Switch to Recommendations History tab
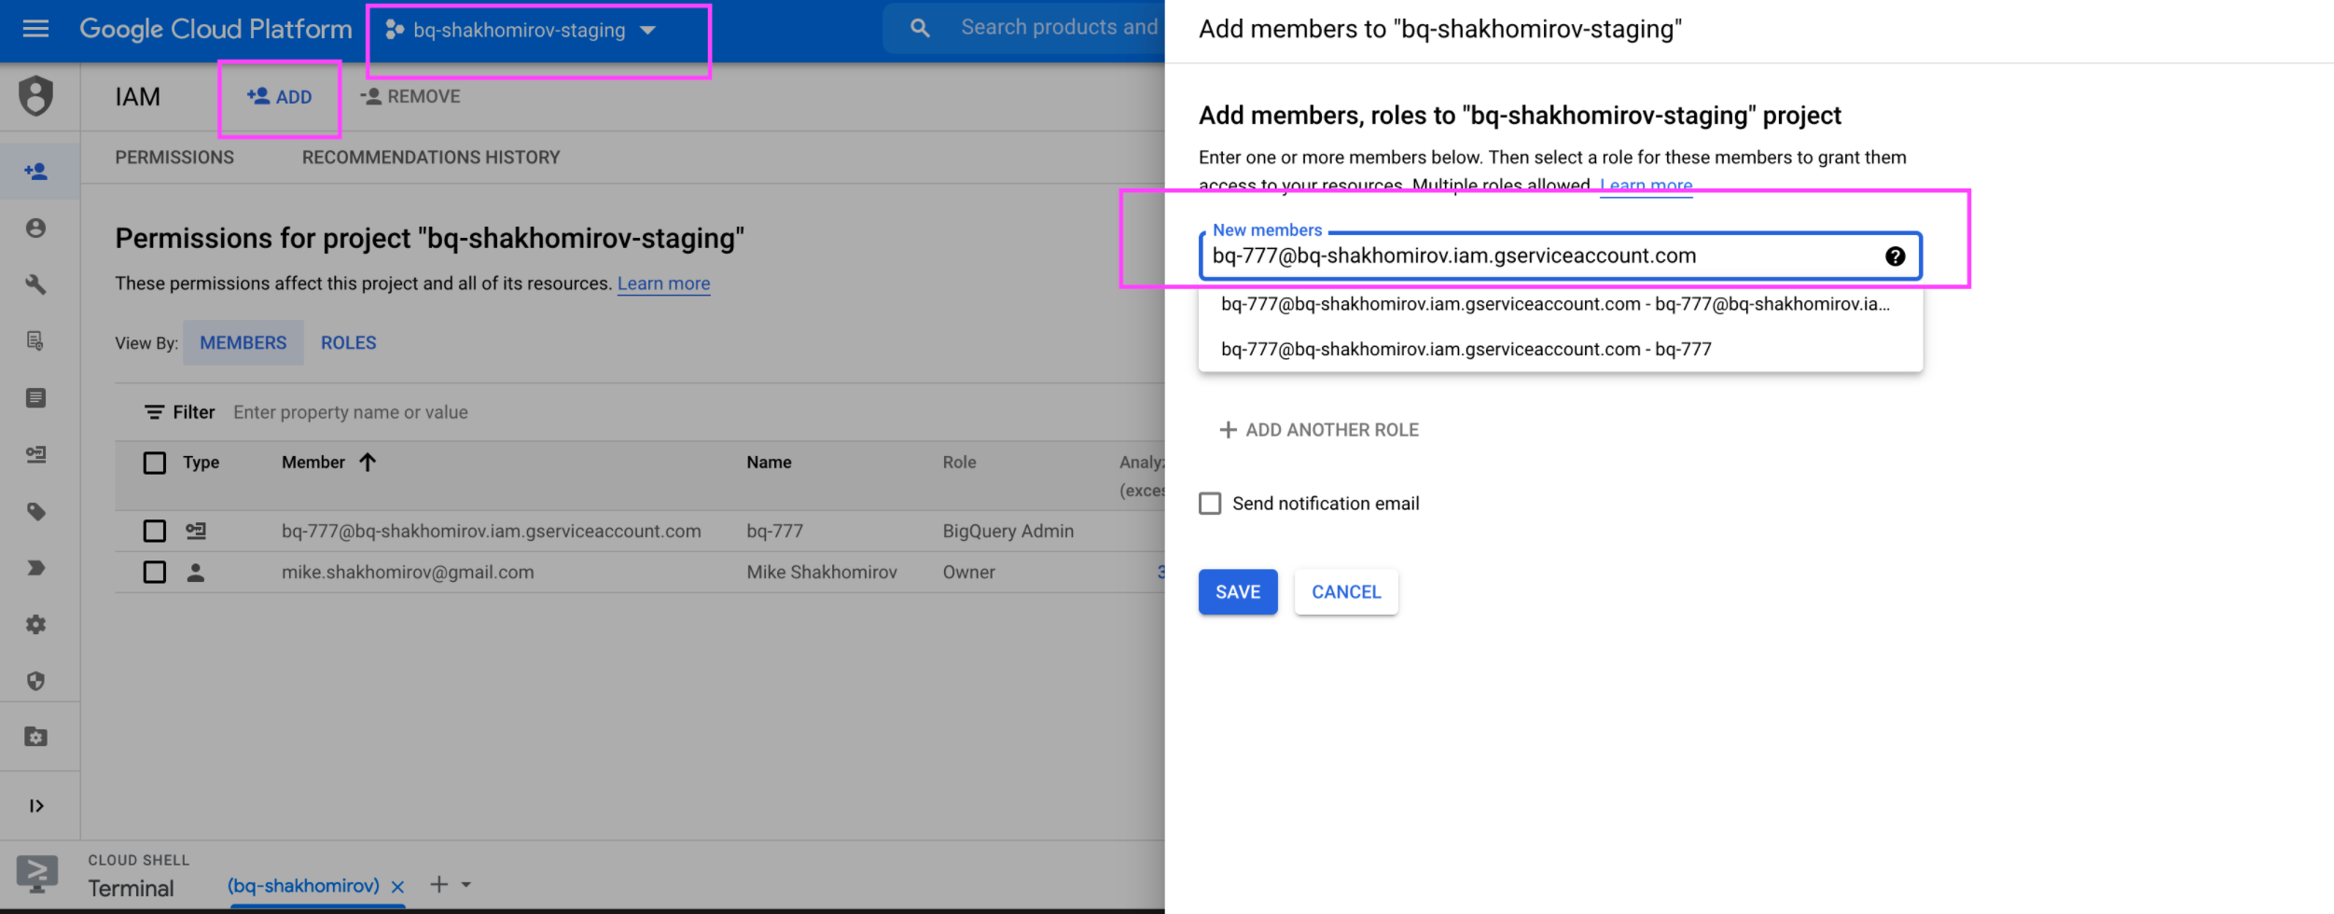The height and width of the screenshot is (914, 2334). click(431, 158)
